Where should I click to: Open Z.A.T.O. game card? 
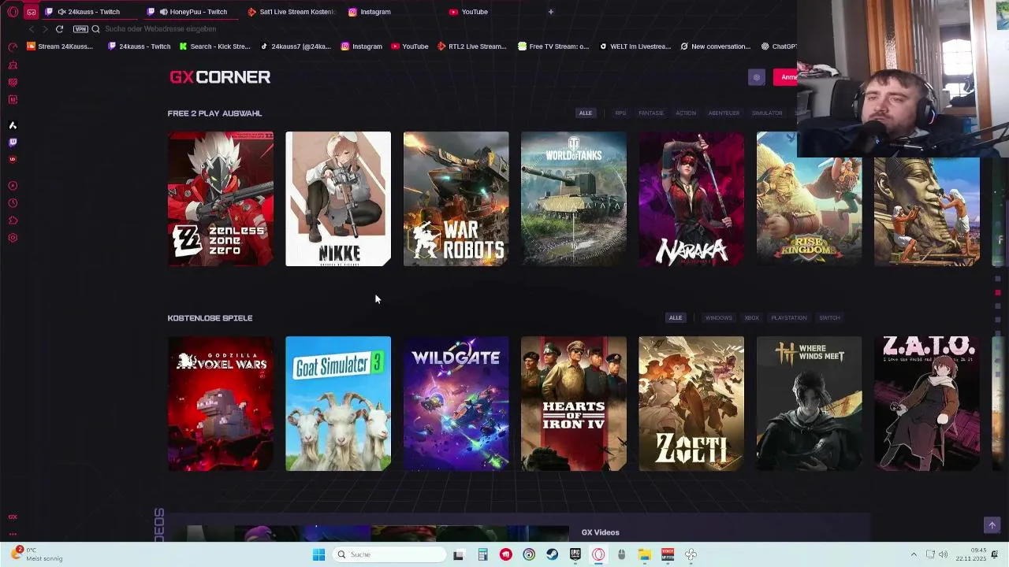[x=927, y=404]
